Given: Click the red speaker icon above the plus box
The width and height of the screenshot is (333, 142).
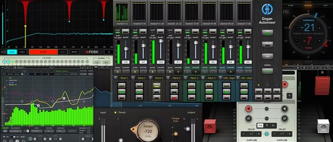Looking at the screenshot, I should click(x=285, y=85).
